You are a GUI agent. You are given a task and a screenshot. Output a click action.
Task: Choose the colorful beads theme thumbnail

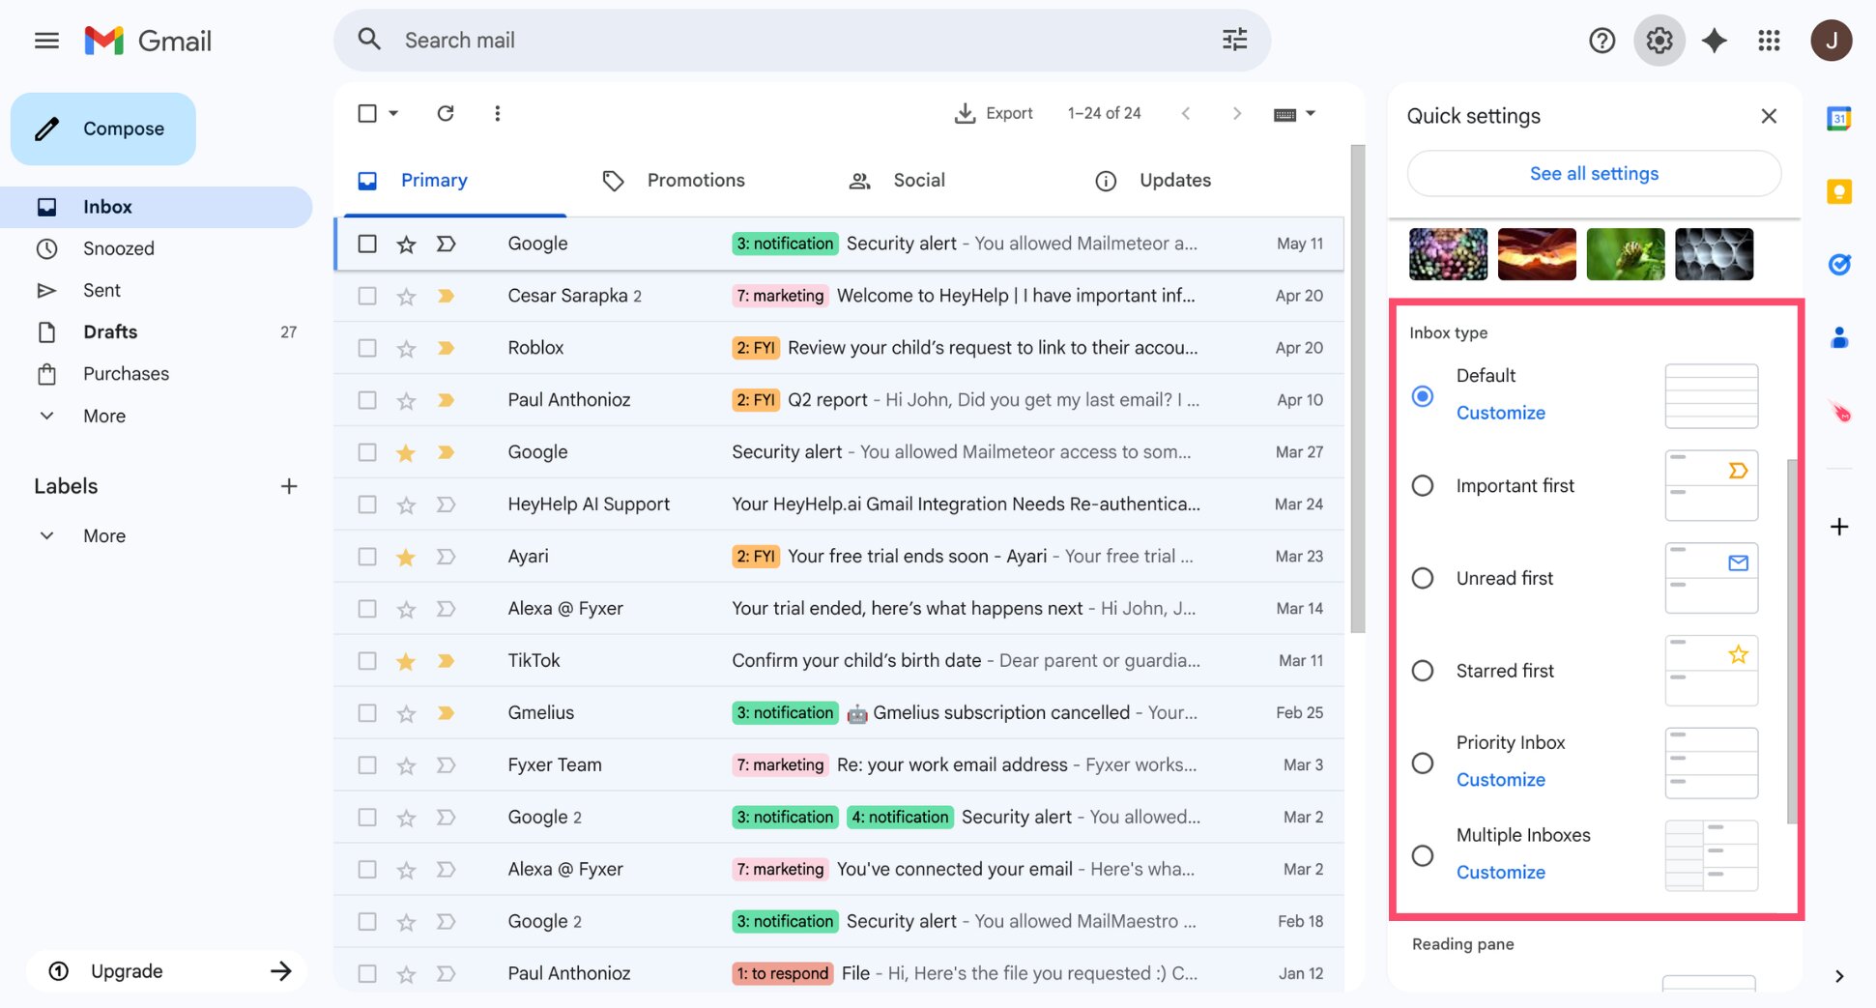(x=1448, y=254)
